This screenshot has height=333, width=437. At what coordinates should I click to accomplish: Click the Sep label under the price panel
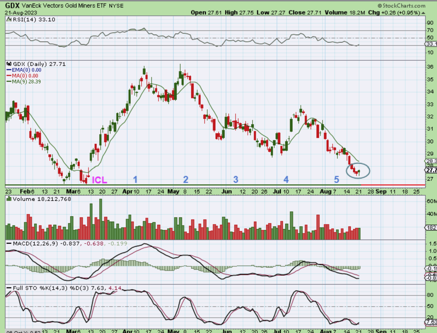click(x=381, y=191)
